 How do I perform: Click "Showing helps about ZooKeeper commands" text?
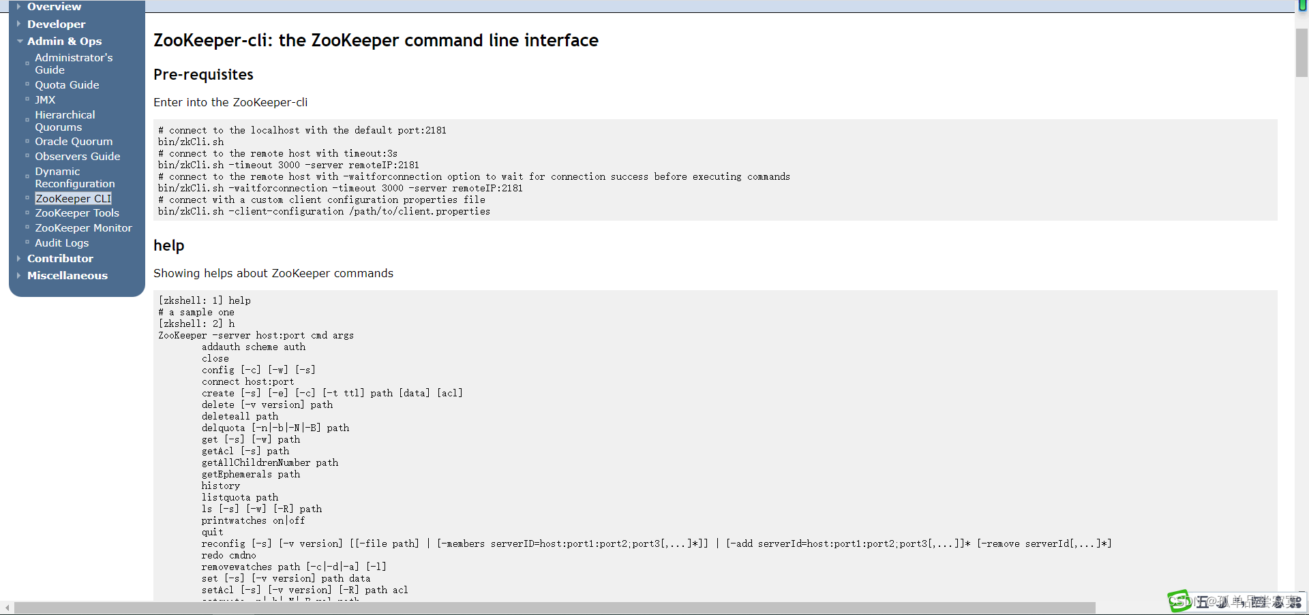273,273
